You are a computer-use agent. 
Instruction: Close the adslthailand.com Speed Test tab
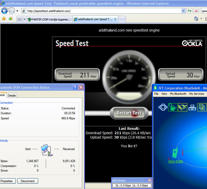[115, 19]
